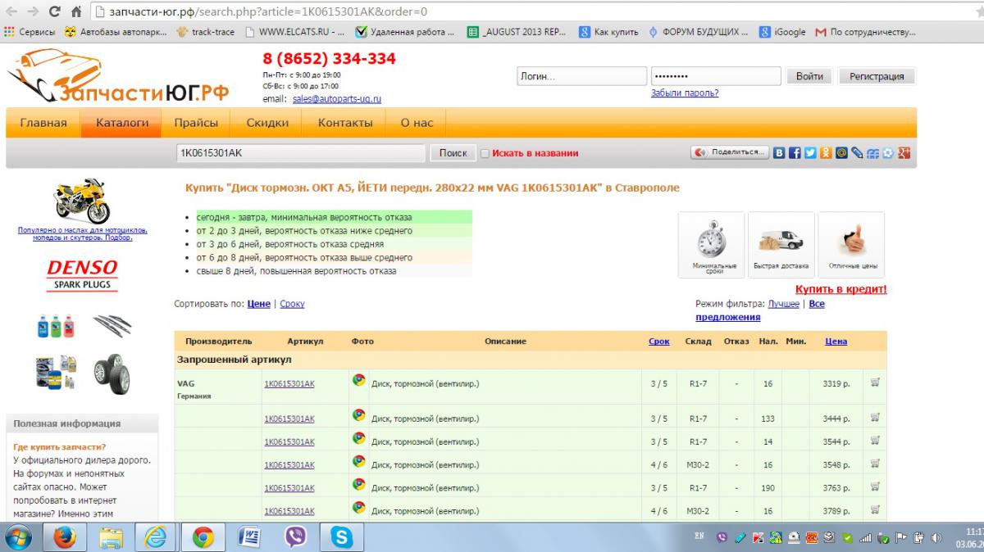Open Skype from the taskbar
This screenshot has width=984, height=552.
point(341,537)
